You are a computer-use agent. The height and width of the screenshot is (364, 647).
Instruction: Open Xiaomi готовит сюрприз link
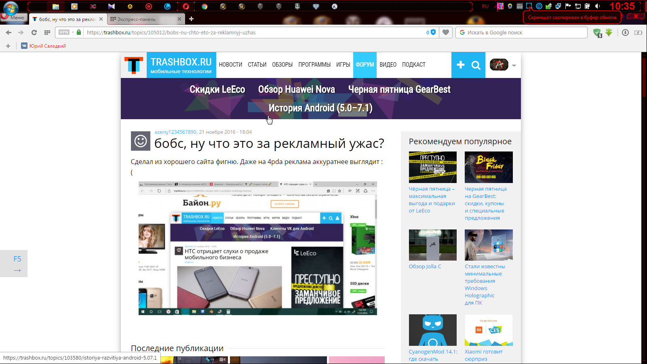(484, 355)
